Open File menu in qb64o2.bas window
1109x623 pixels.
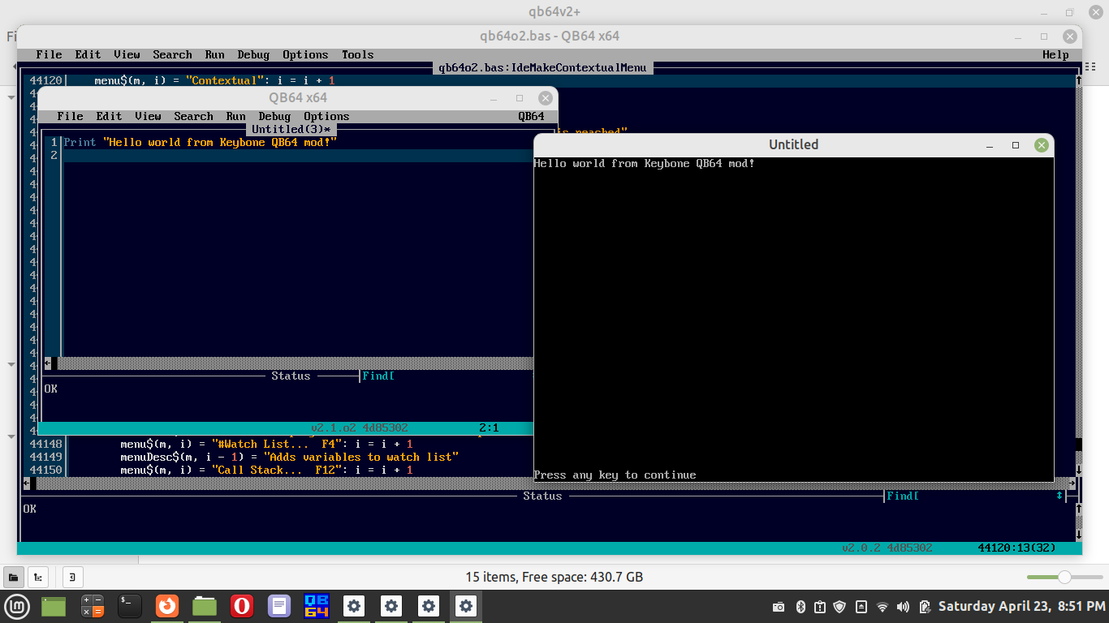49,54
